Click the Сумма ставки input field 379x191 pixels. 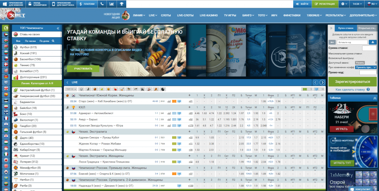click(369, 48)
